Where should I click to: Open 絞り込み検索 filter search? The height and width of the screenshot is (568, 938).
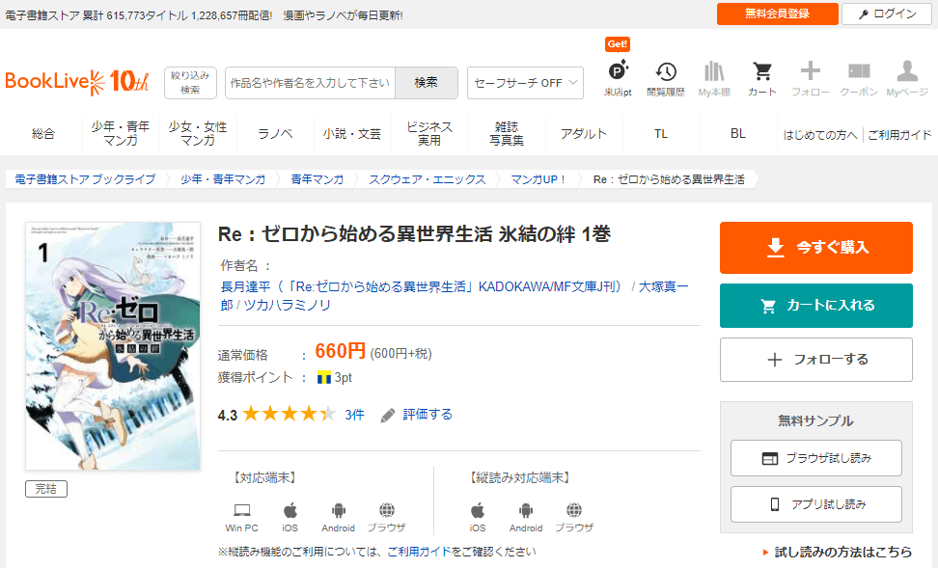coord(190,83)
